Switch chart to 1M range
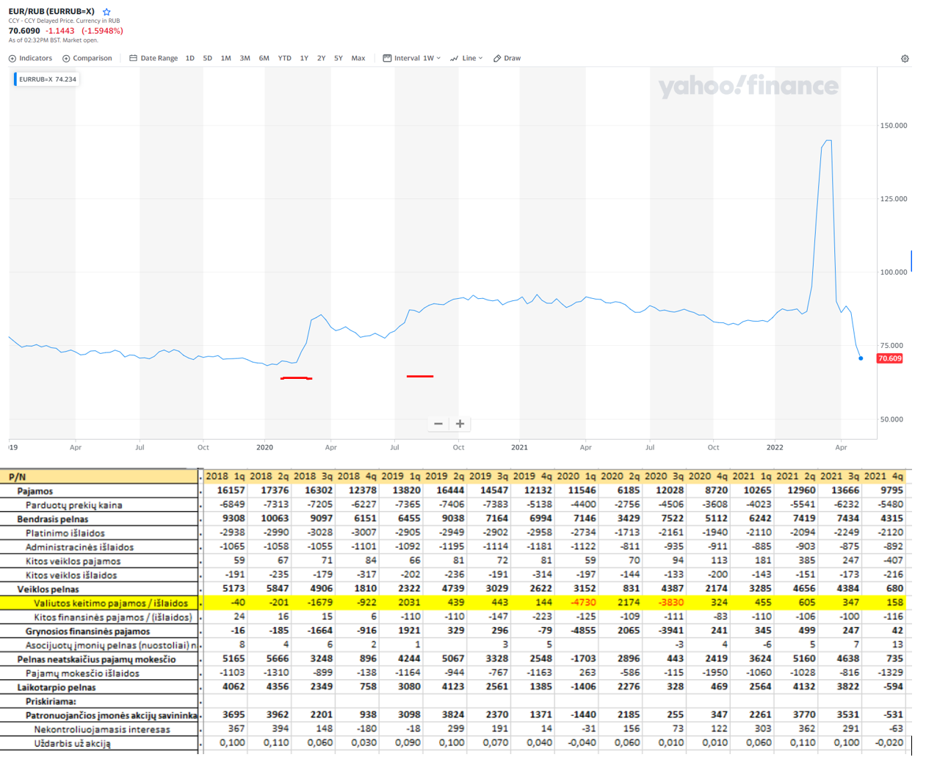 point(226,58)
